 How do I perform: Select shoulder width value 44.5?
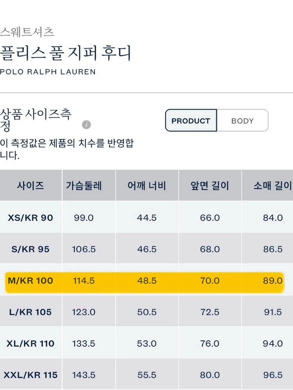coord(147,218)
